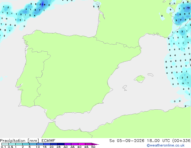
Task: Click the over-50 mm legend arrow tip
Action: (95, 144)
